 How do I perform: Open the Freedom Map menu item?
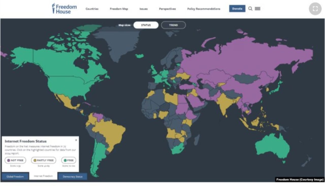pyautogui.click(x=119, y=9)
